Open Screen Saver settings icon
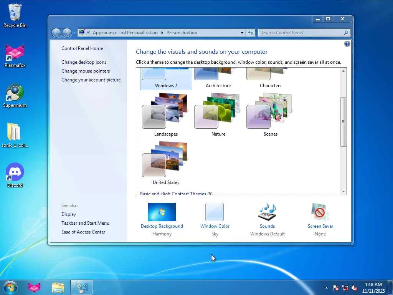The width and height of the screenshot is (393, 295). coord(320,212)
